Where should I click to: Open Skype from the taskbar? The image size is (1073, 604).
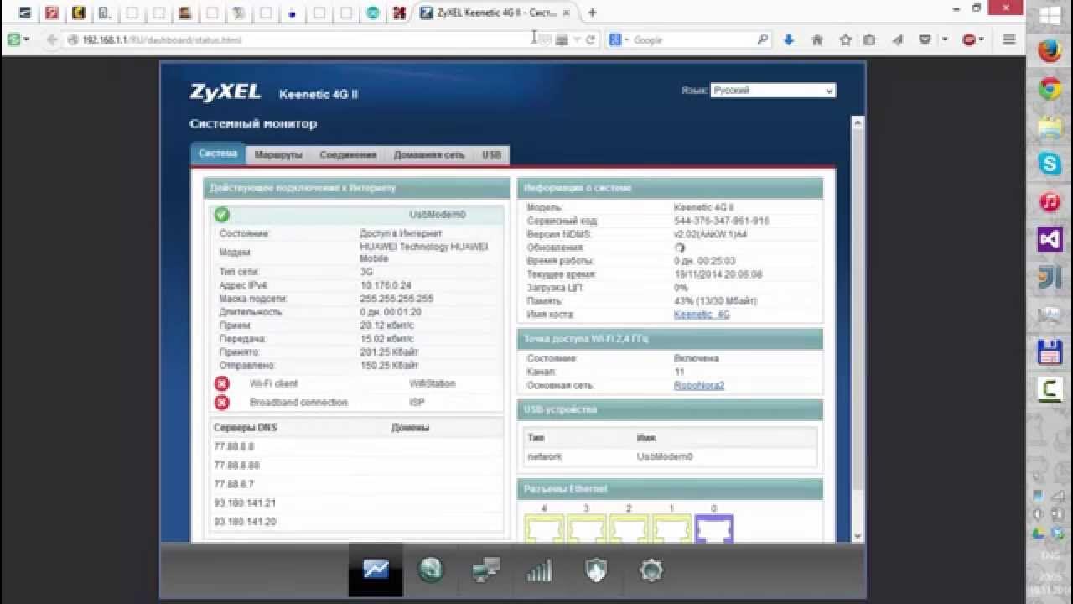click(x=1050, y=164)
